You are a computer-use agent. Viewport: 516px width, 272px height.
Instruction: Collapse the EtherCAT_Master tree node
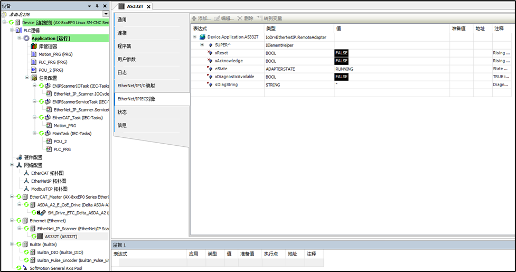(13, 197)
